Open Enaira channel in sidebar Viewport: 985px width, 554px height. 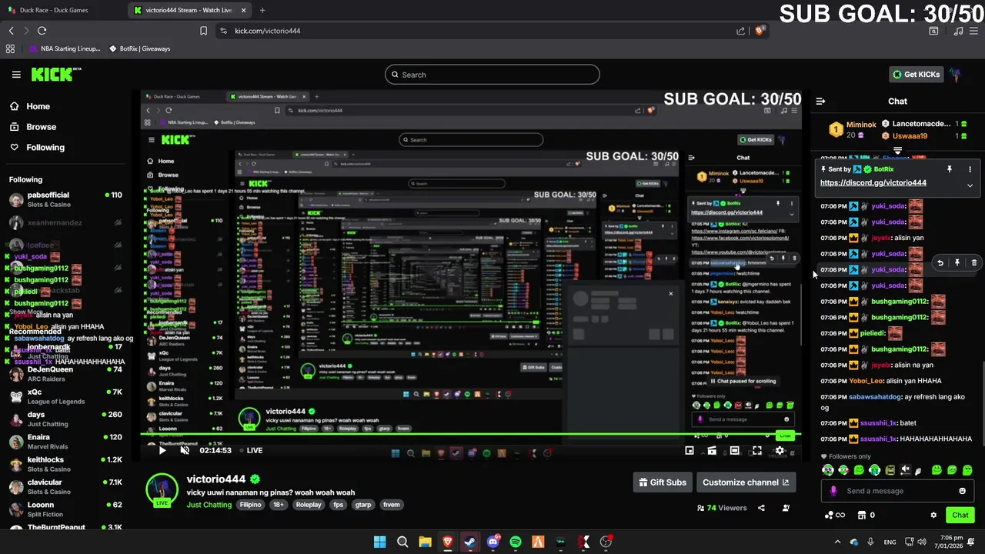(x=65, y=442)
